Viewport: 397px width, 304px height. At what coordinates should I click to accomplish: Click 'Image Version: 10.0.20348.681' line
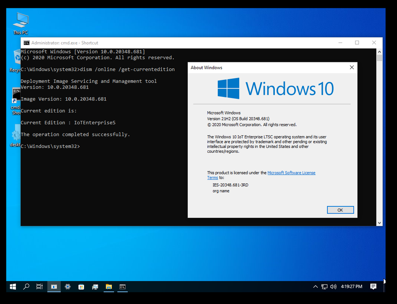click(x=64, y=99)
